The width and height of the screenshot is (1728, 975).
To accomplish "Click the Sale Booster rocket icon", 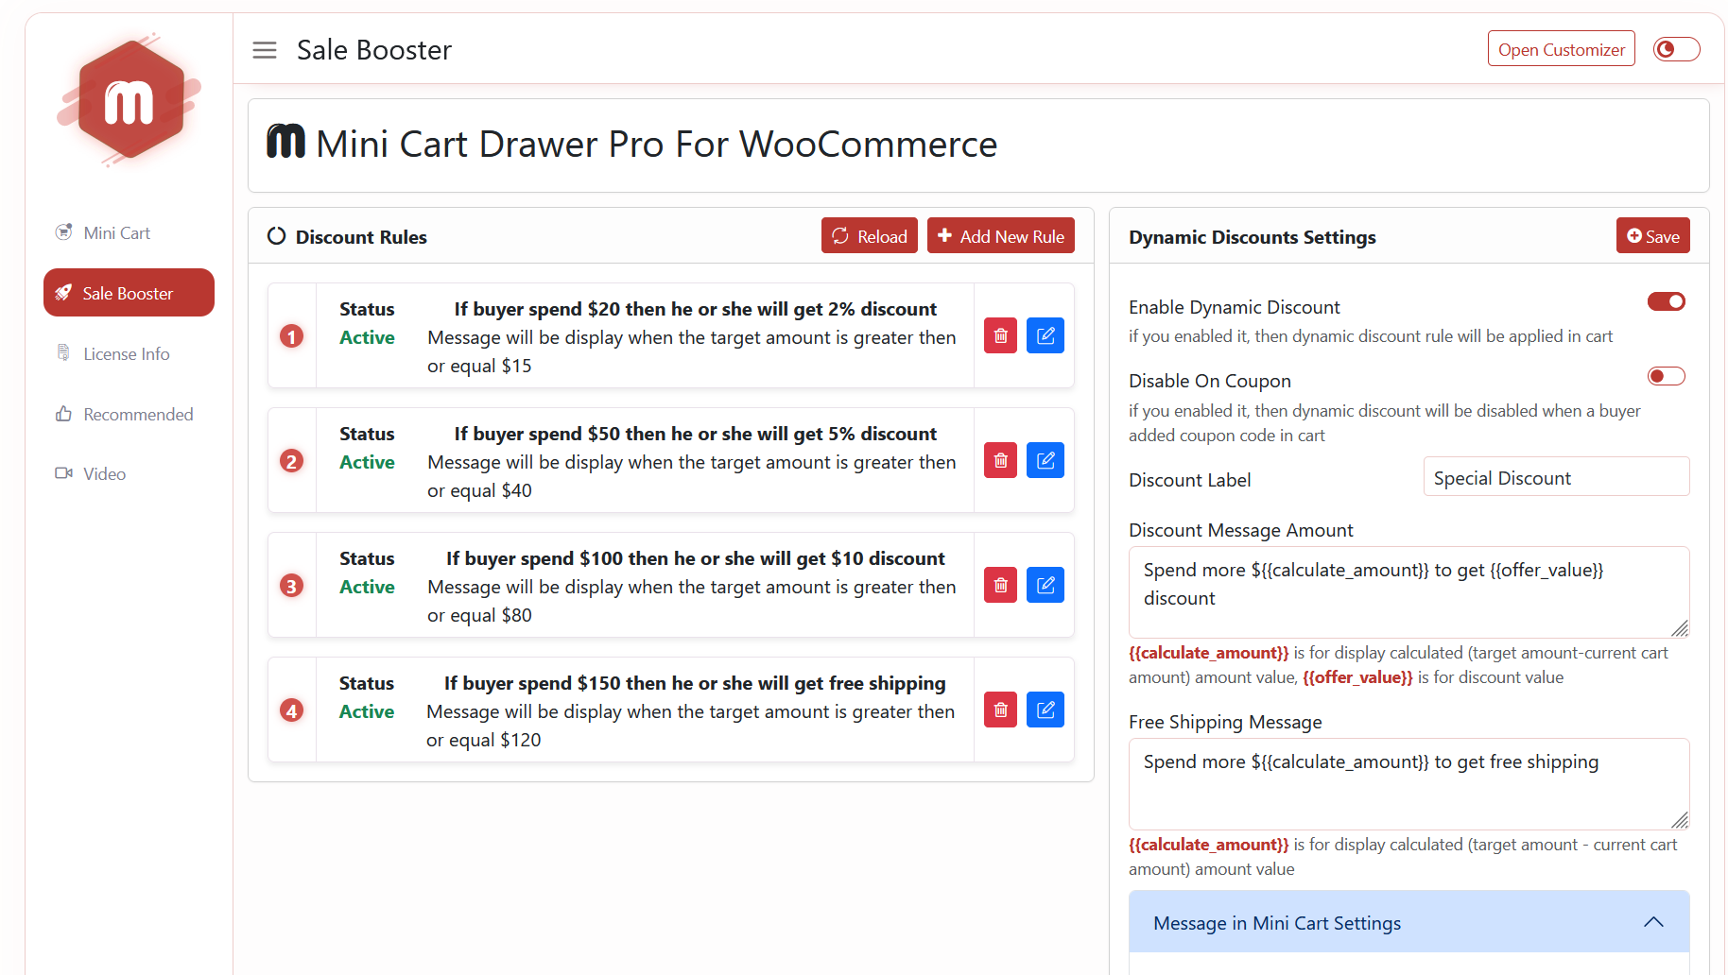I will (x=63, y=292).
